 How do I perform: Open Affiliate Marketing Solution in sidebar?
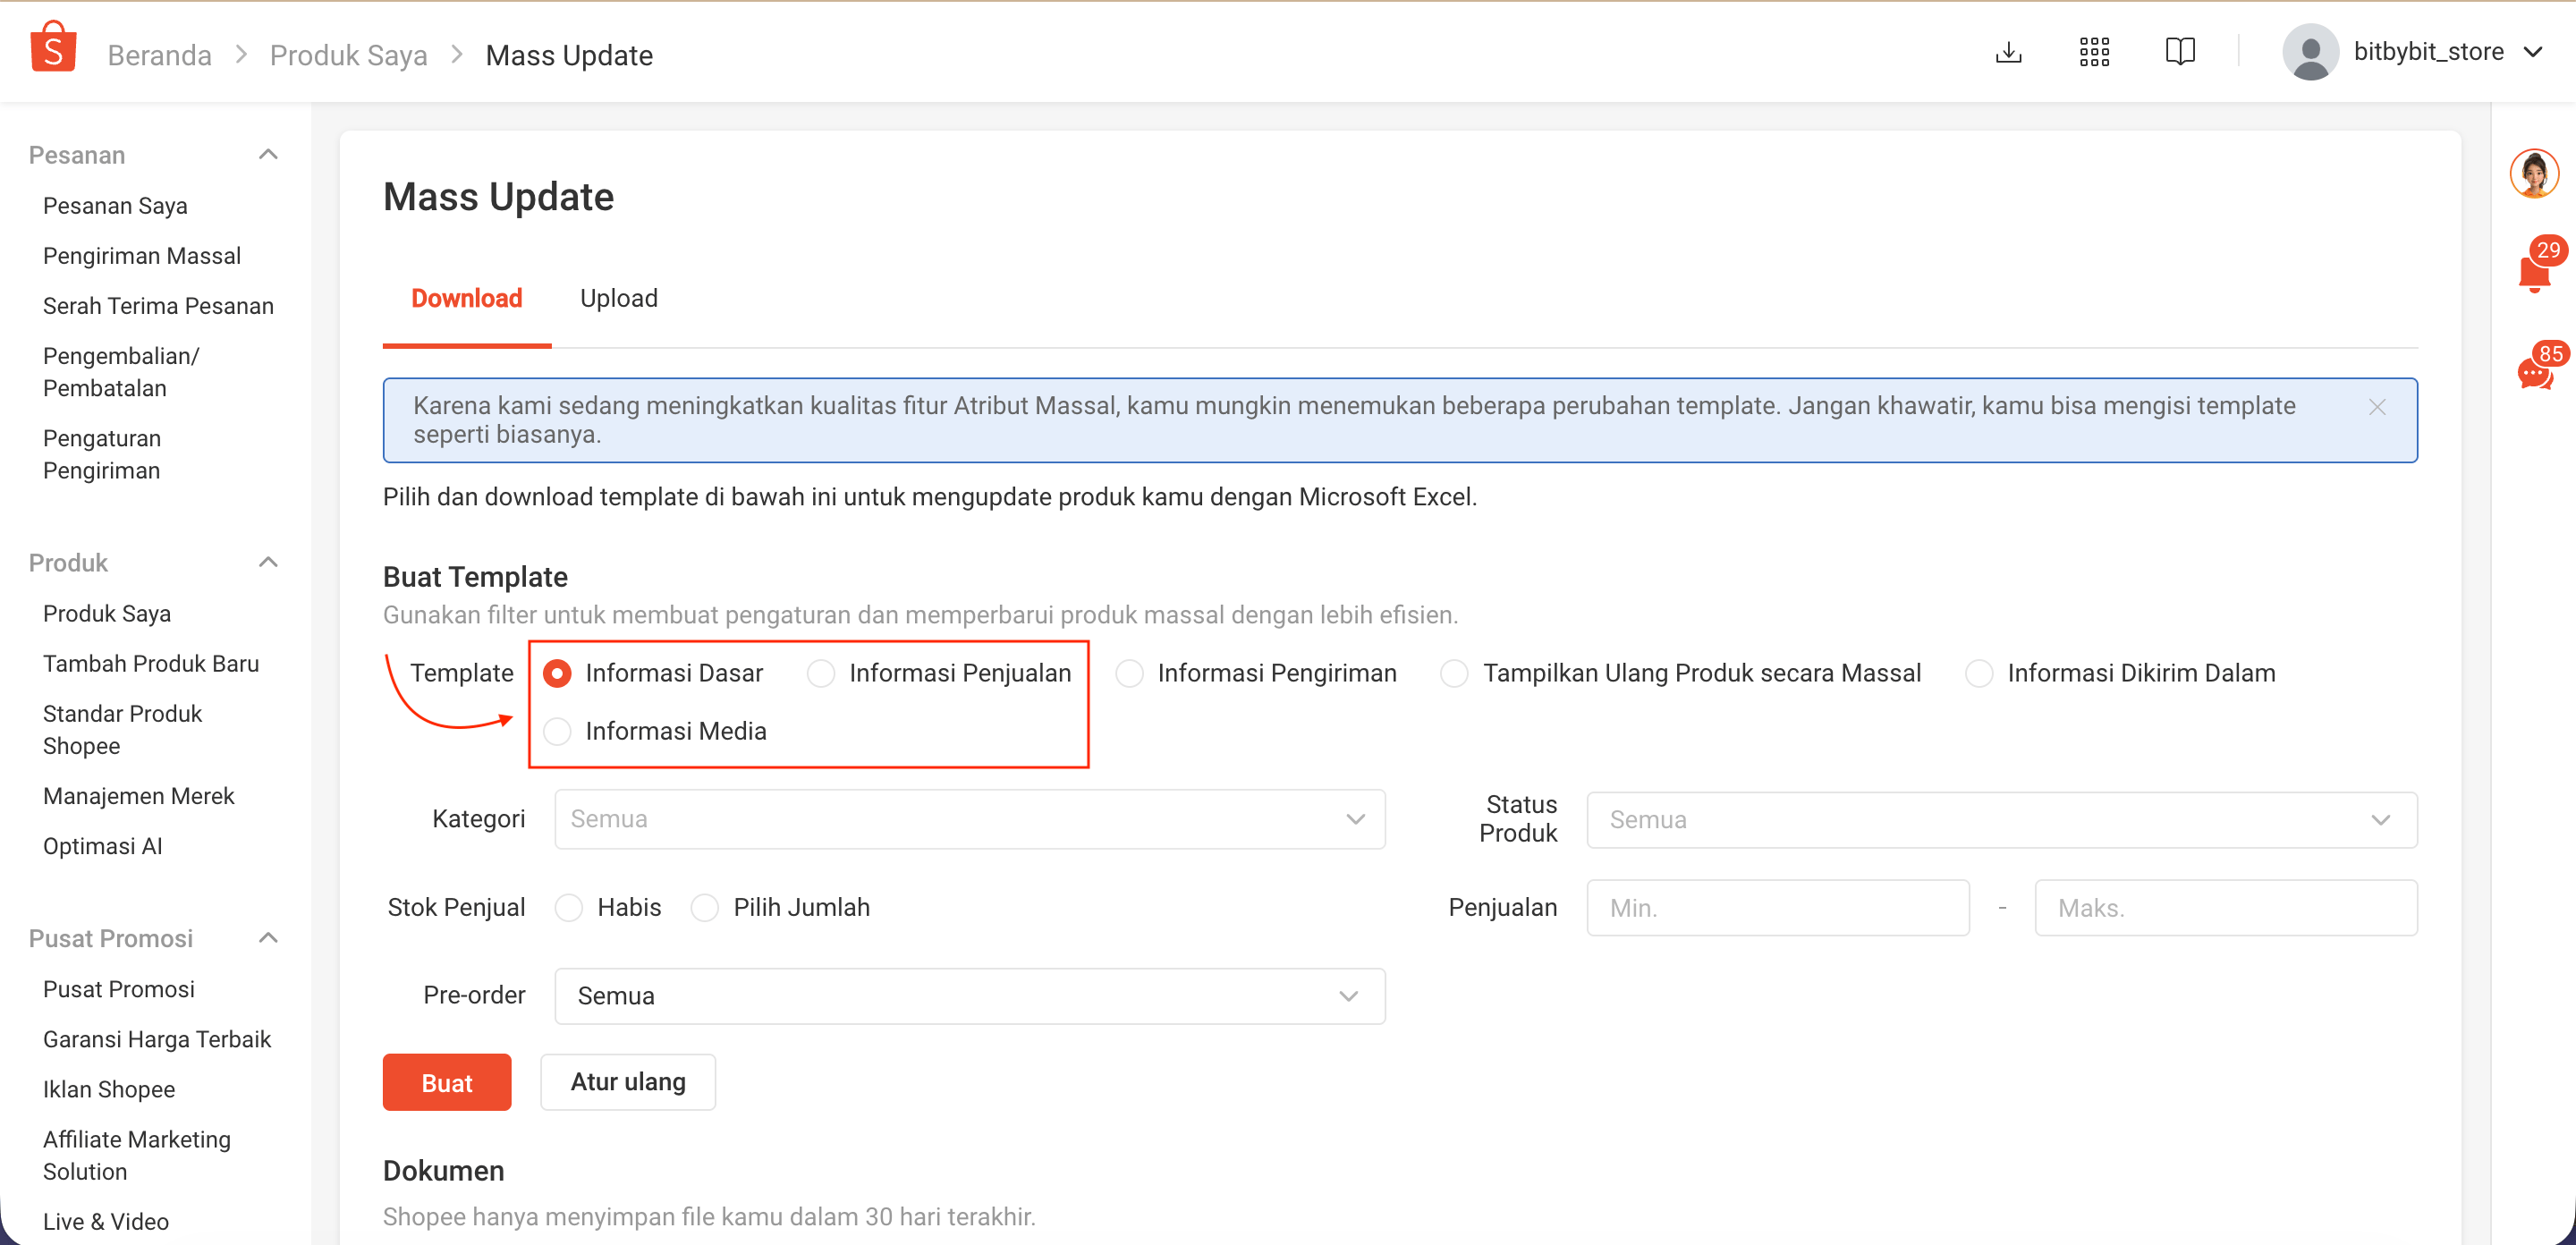click(137, 1155)
